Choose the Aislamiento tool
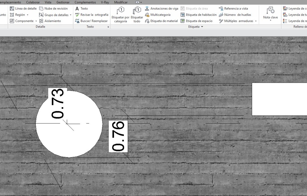 click(x=50, y=21)
